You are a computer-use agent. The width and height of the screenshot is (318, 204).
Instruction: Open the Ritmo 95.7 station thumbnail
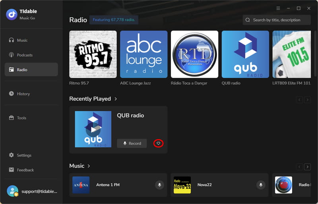point(93,54)
